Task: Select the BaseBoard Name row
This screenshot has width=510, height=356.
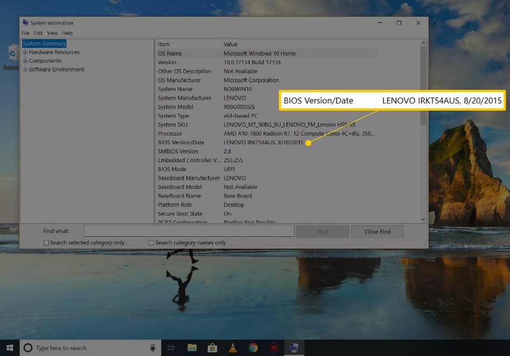Action: tap(267, 196)
